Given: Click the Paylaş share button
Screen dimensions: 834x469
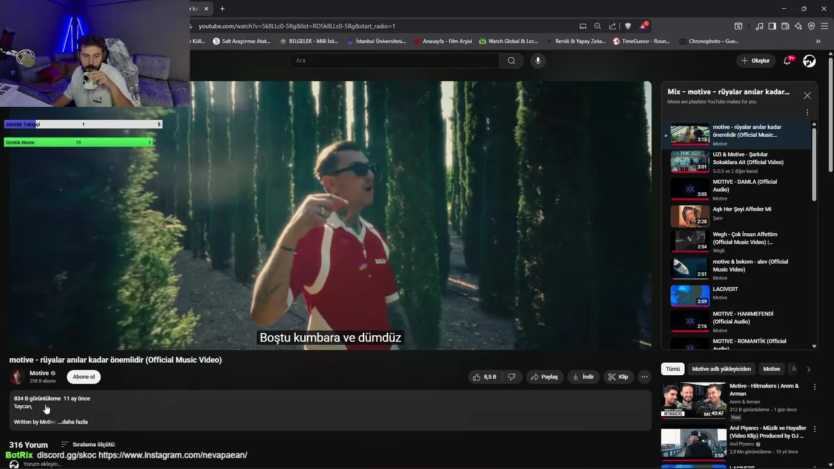Looking at the screenshot, I should pyautogui.click(x=544, y=377).
